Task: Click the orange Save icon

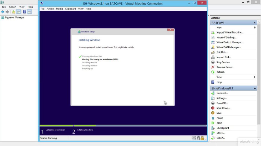Action: point(213,113)
